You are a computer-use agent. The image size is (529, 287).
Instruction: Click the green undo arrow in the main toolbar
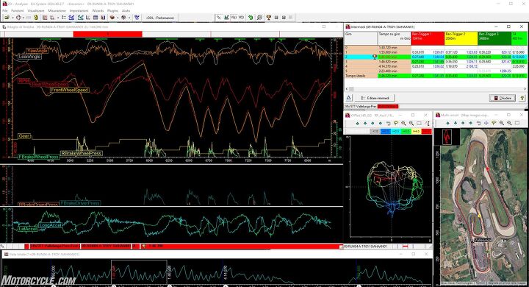pyautogui.click(x=251, y=18)
